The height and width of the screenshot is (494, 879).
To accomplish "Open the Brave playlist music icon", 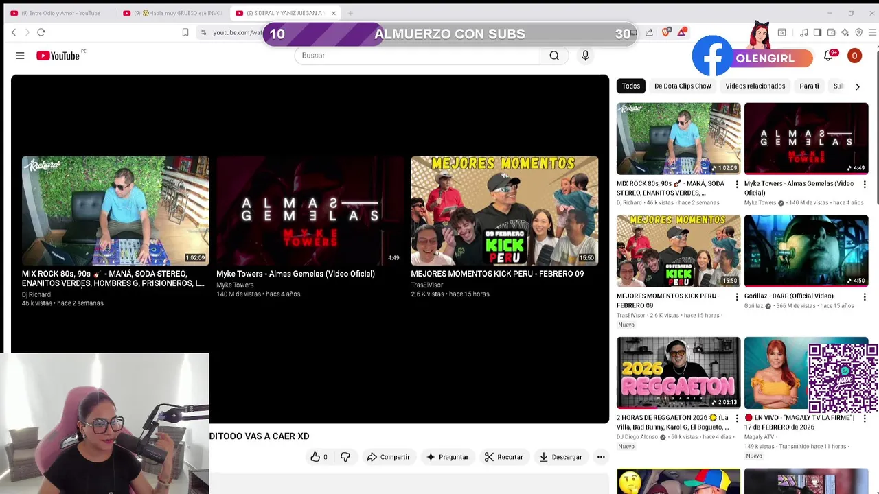I will (803, 32).
